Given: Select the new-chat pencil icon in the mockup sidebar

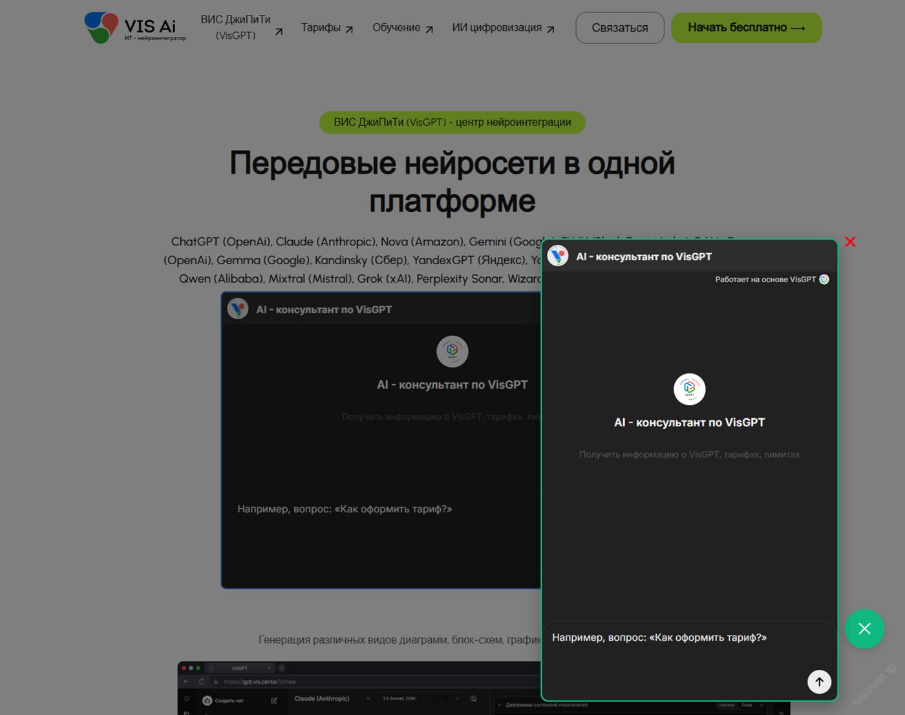Looking at the screenshot, I should [274, 701].
